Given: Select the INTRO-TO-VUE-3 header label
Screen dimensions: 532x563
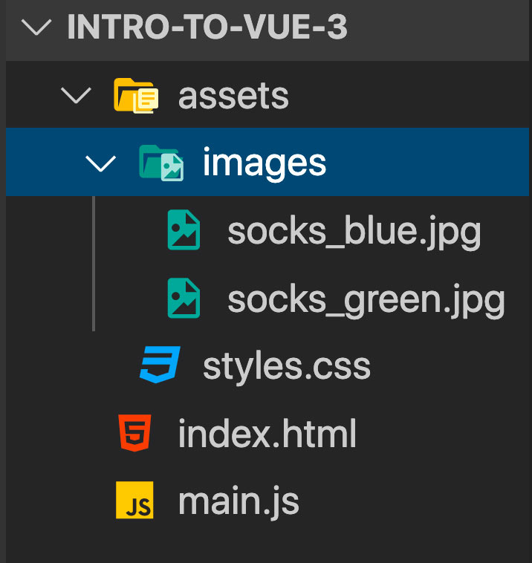Looking at the screenshot, I should (x=207, y=27).
